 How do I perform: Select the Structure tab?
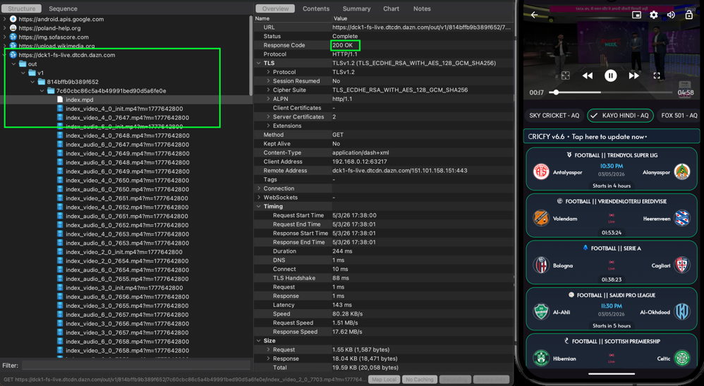click(x=22, y=8)
